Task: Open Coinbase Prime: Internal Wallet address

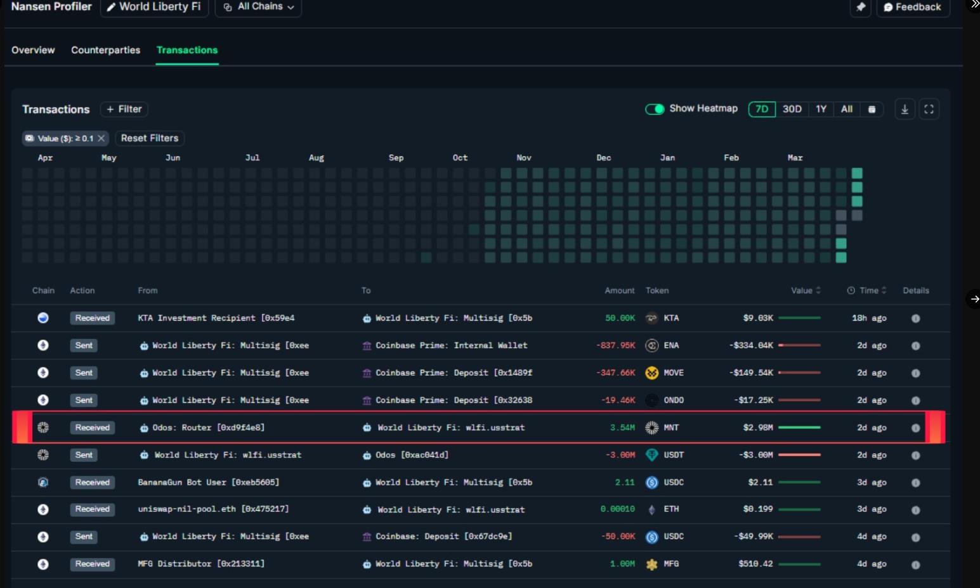Action: (451, 345)
